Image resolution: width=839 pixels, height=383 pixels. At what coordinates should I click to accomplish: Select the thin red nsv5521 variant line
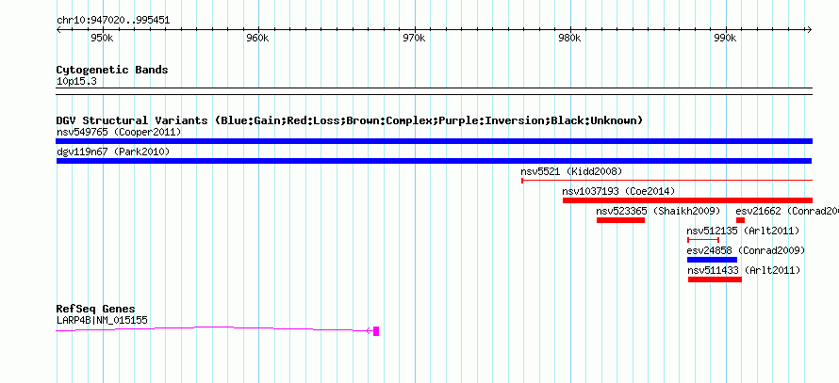666,181
